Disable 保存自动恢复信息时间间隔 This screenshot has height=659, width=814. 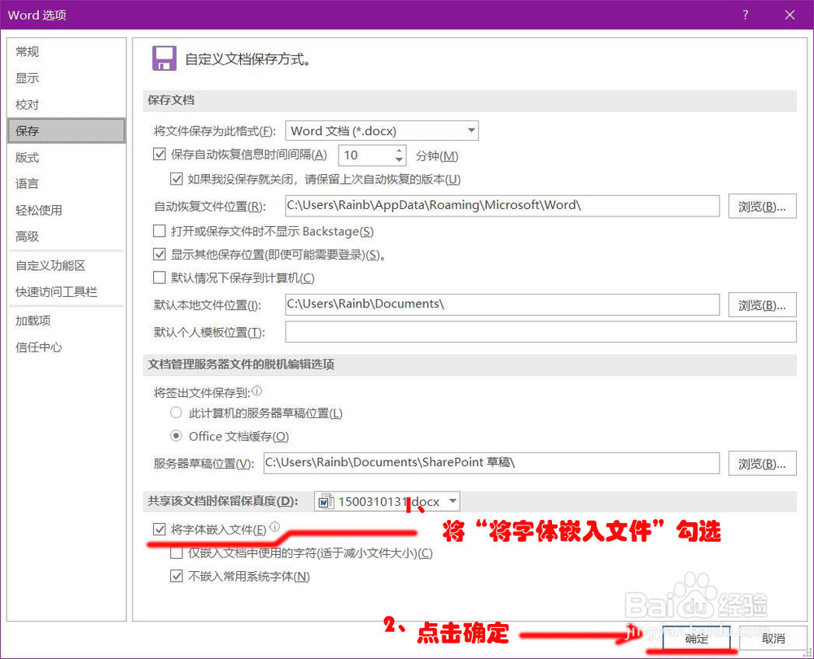(x=158, y=154)
